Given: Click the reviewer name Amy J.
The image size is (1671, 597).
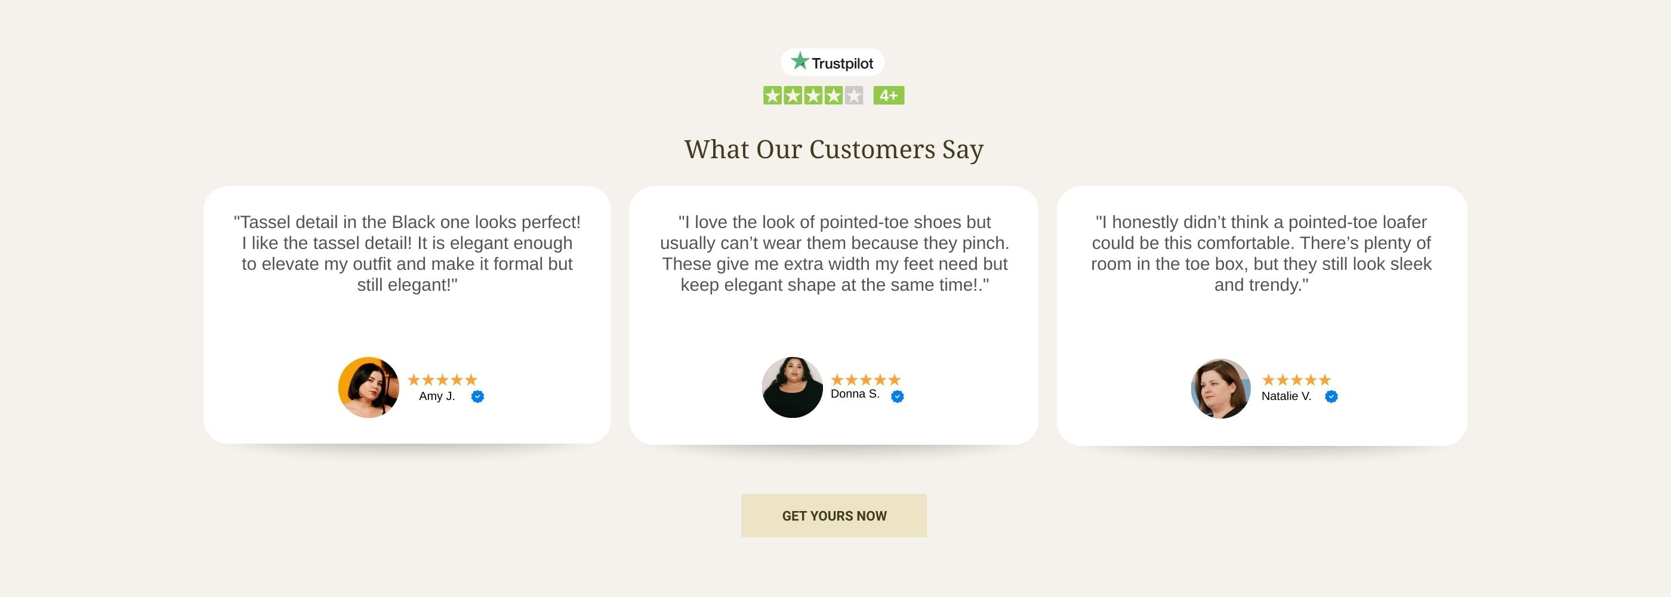Looking at the screenshot, I should [437, 396].
